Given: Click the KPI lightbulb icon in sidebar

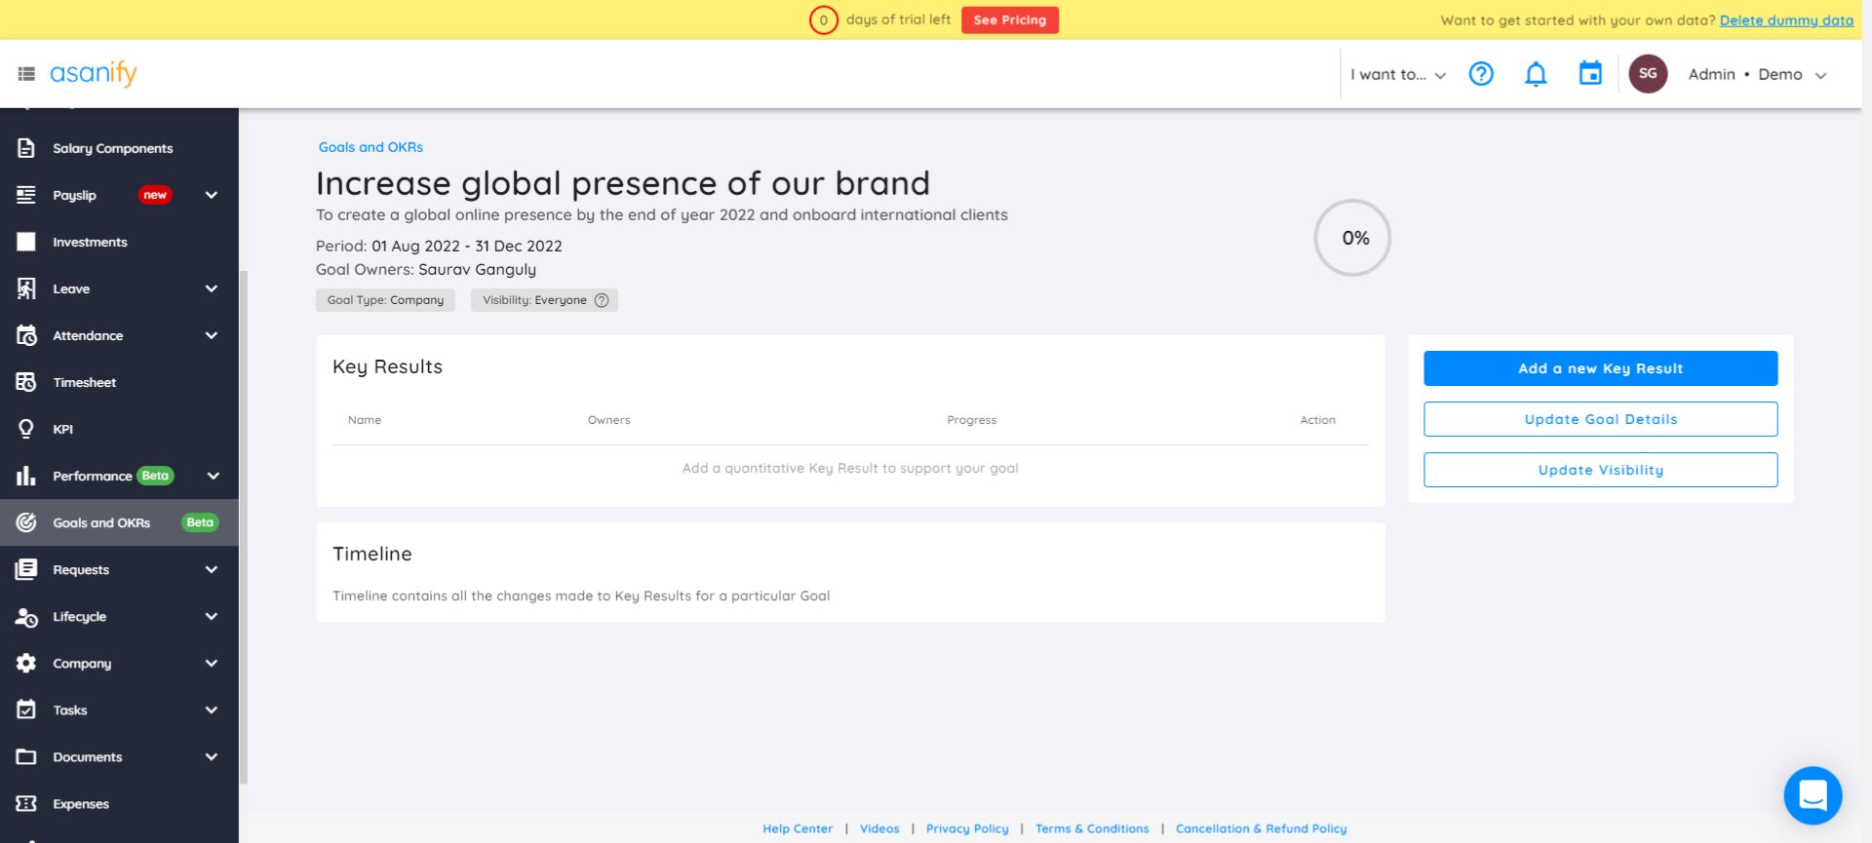Looking at the screenshot, I should pos(26,429).
